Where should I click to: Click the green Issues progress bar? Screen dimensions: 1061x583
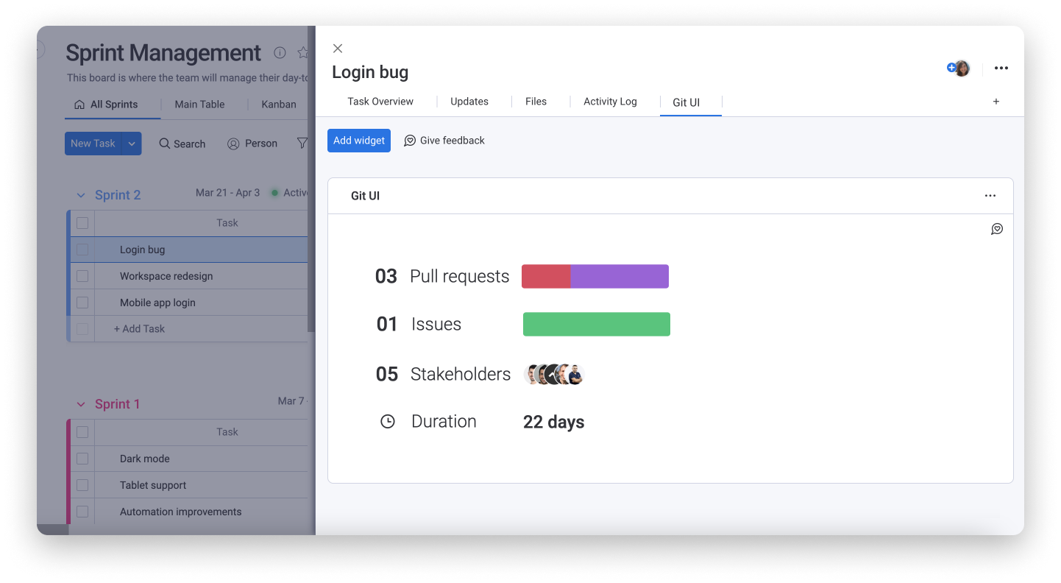pyautogui.click(x=596, y=324)
